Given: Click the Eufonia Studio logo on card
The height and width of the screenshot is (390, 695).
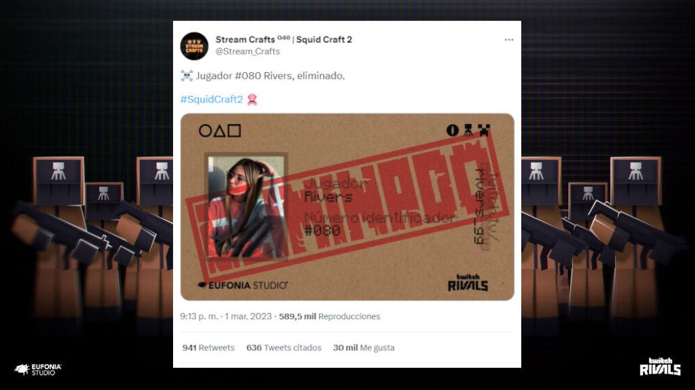Looking at the screenshot, I should pyautogui.click(x=243, y=285).
